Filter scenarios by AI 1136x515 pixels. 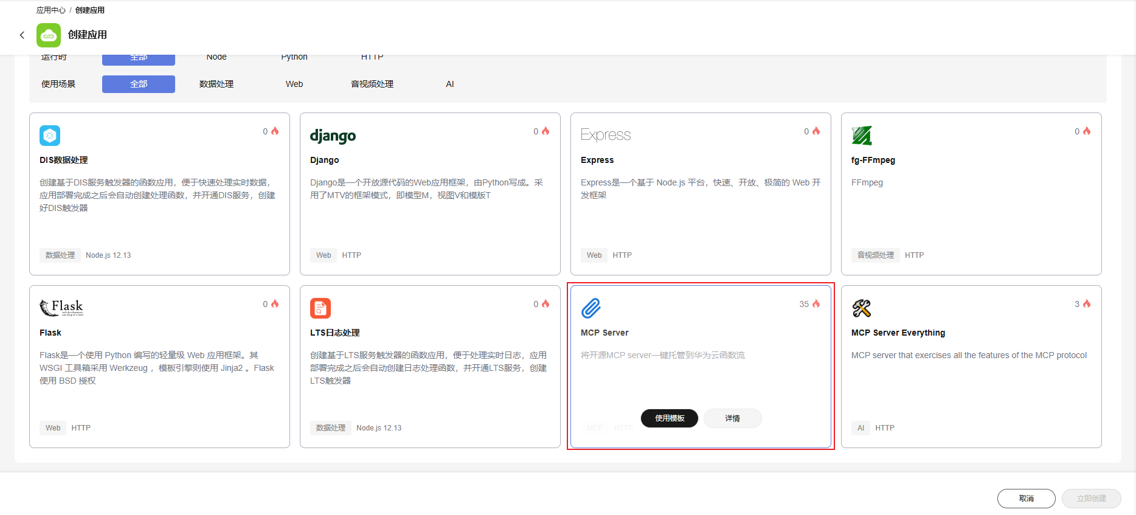450,84
